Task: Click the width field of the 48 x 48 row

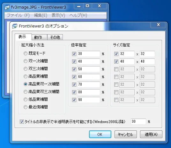Action: [x=127, y=61]
